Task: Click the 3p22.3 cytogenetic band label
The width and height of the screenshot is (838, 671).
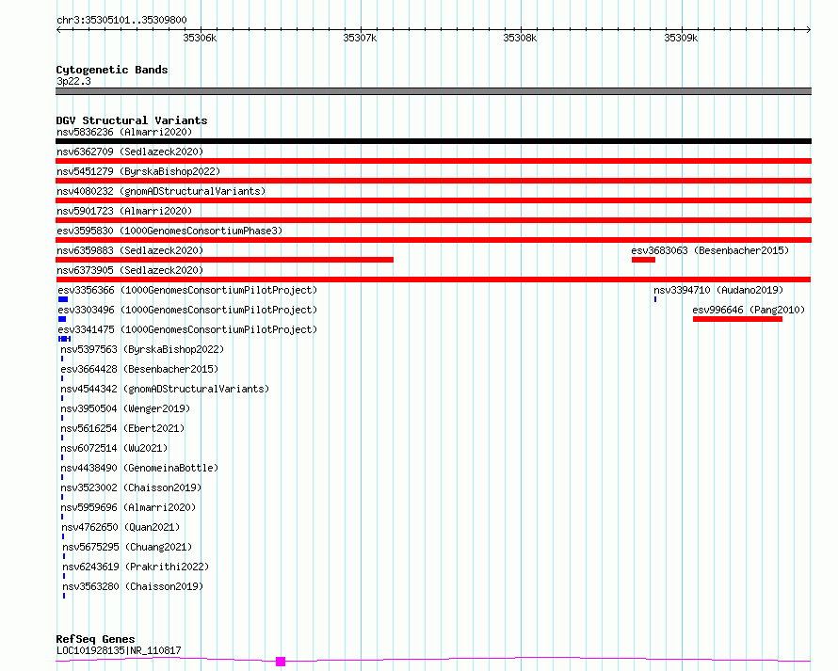Action: 73,81
